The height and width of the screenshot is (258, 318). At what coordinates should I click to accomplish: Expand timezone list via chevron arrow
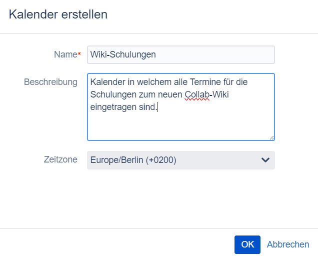pyautogui.click(x=265, y=160)
